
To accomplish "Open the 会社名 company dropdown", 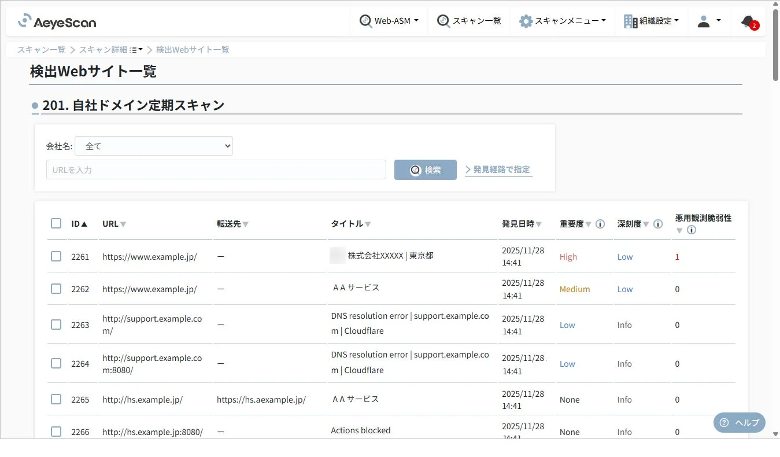I will (153, 146).
